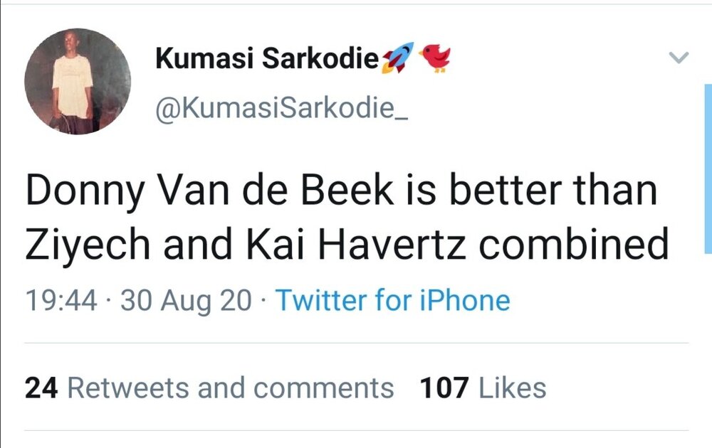This screenshot has height=448, width=712.
Task: Click the words better than in the tweet
Action: point(553,191)
